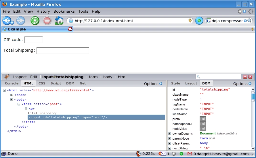Go to Home page icon

(59, 21)
